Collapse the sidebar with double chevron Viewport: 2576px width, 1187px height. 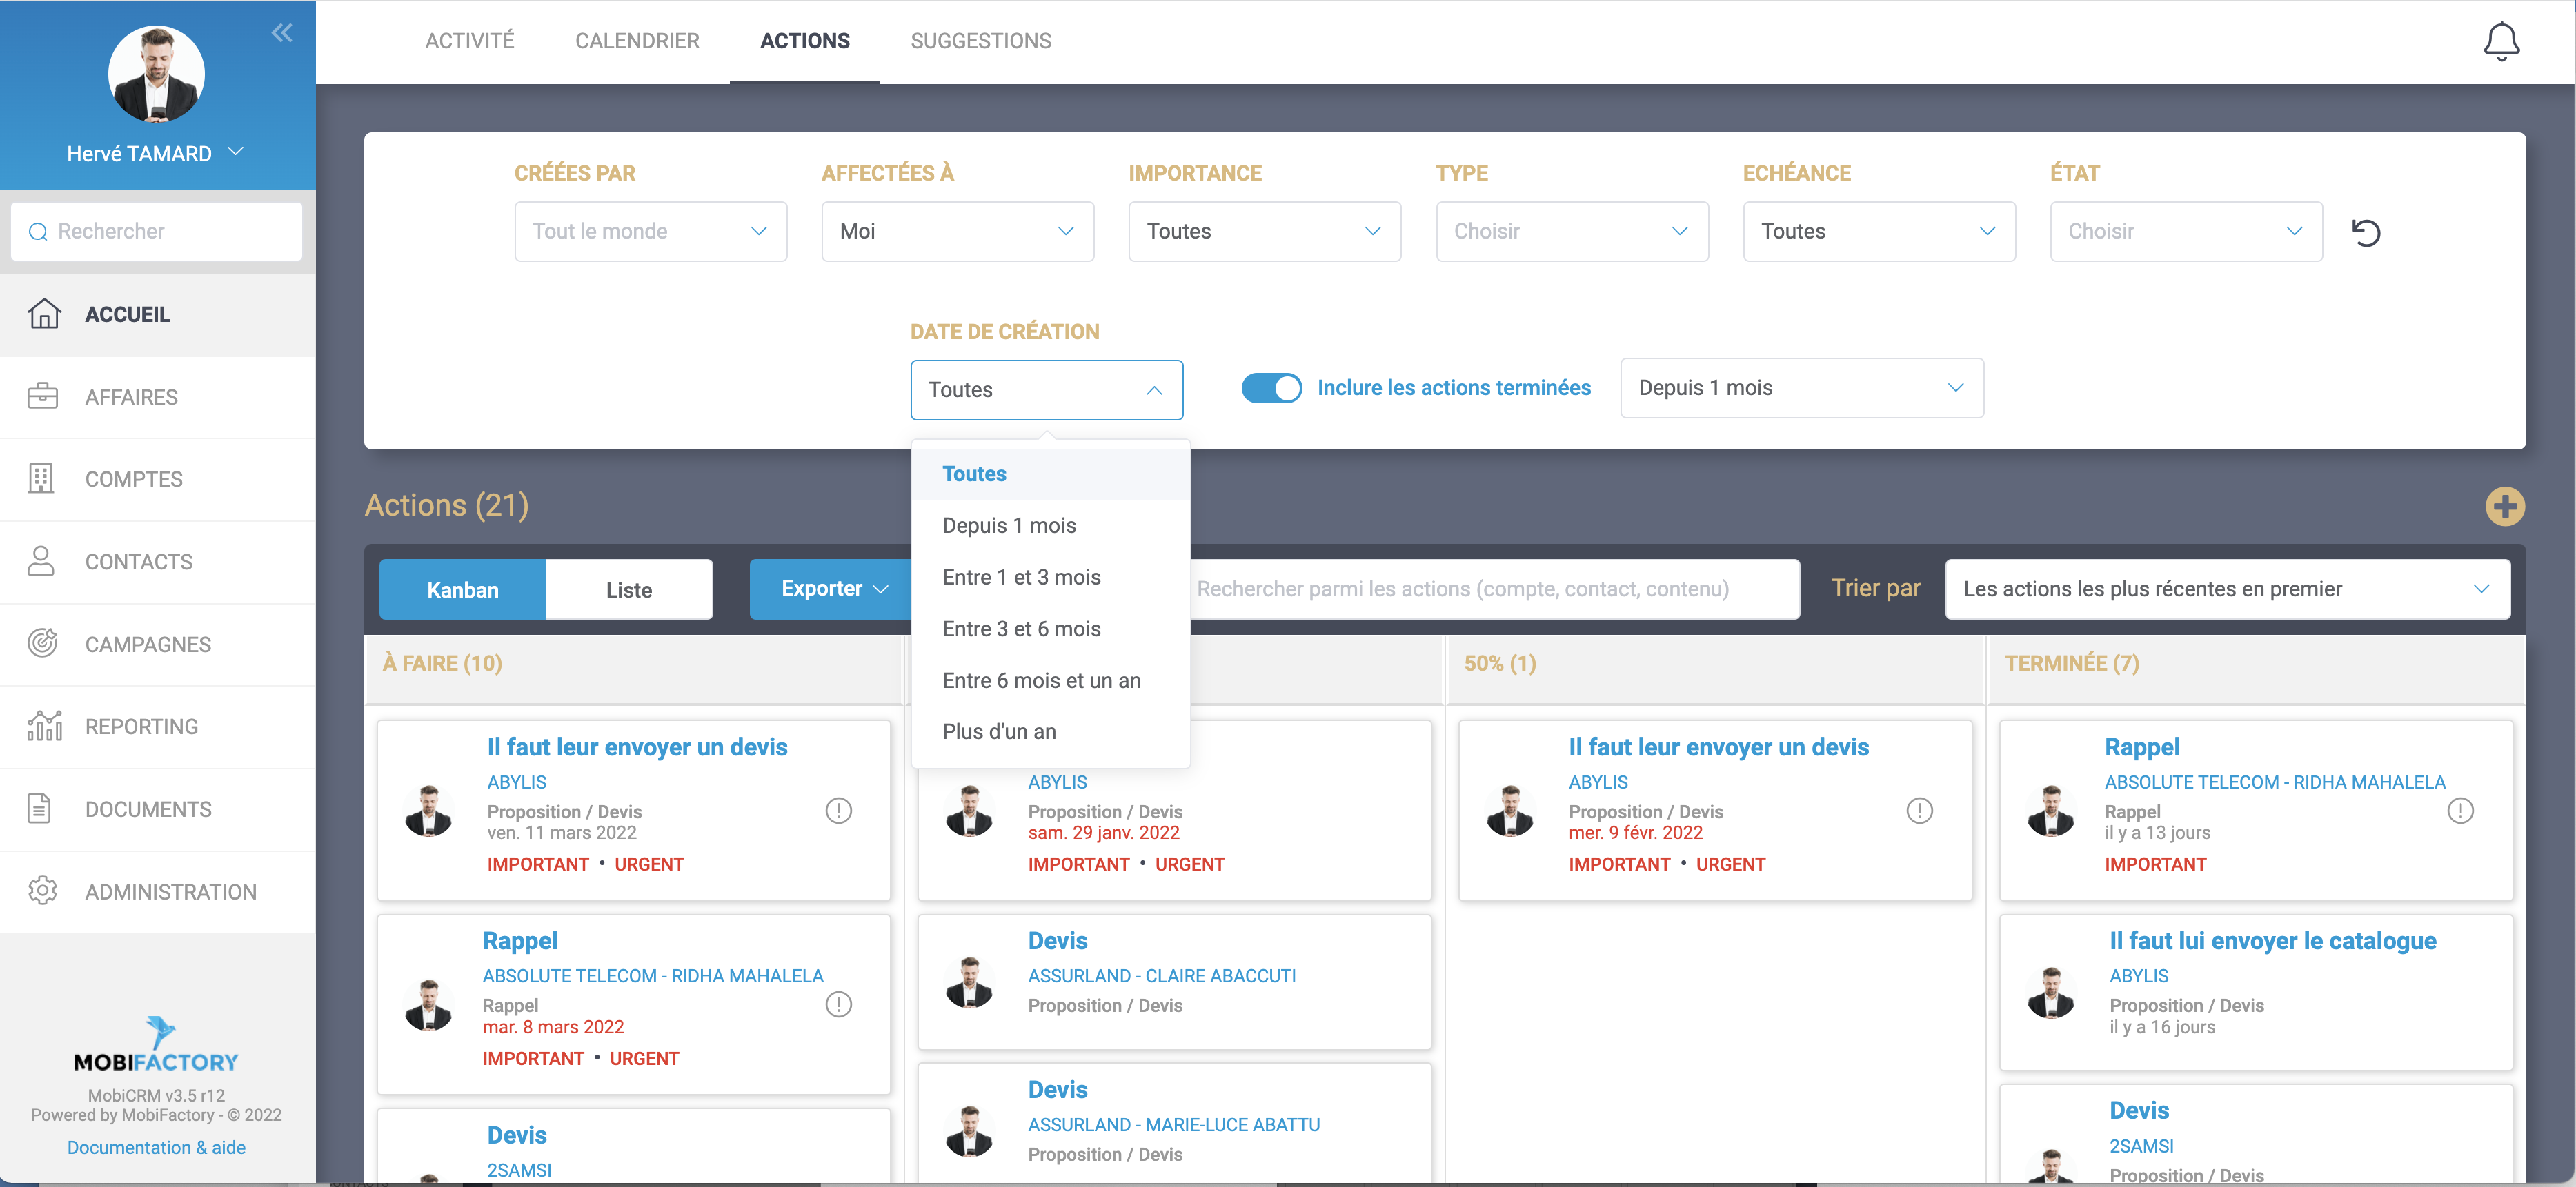coord(282,33)
